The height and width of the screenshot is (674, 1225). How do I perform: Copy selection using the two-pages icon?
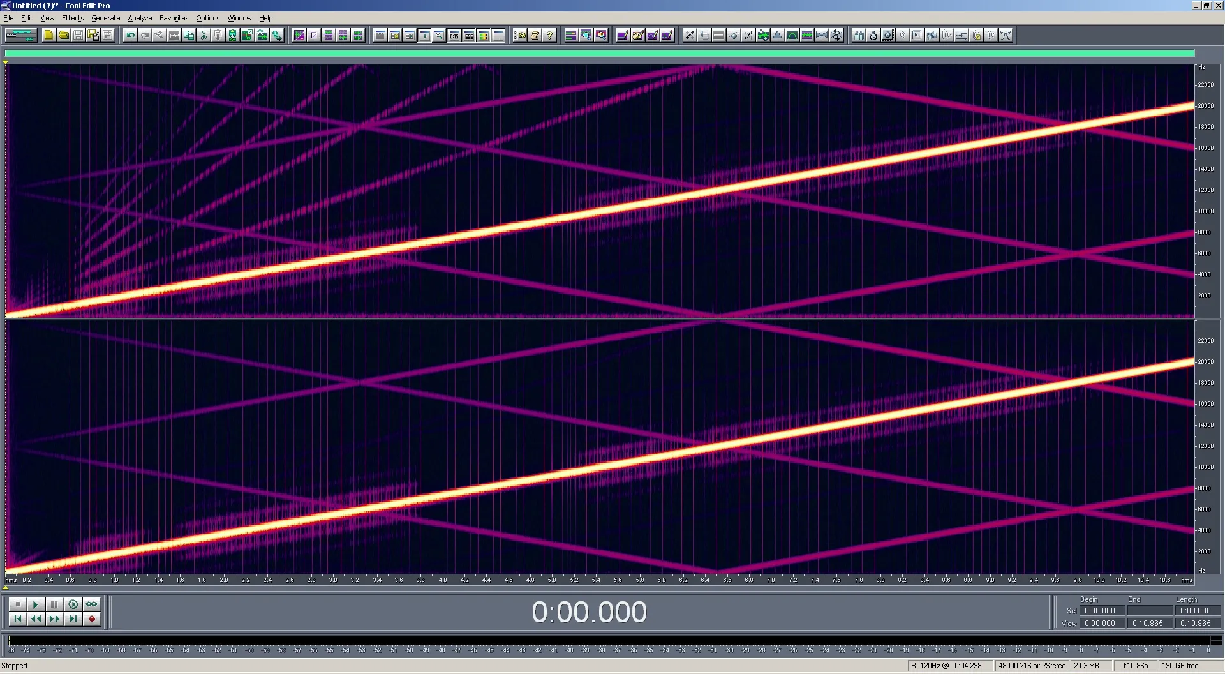point(189,35)
